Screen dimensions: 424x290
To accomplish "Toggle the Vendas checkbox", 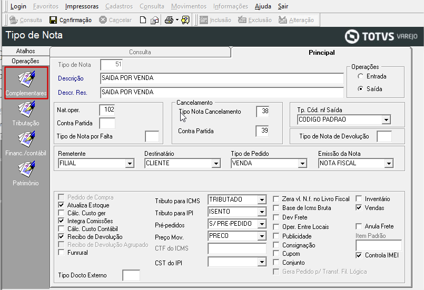I will [x=359, y=207].
